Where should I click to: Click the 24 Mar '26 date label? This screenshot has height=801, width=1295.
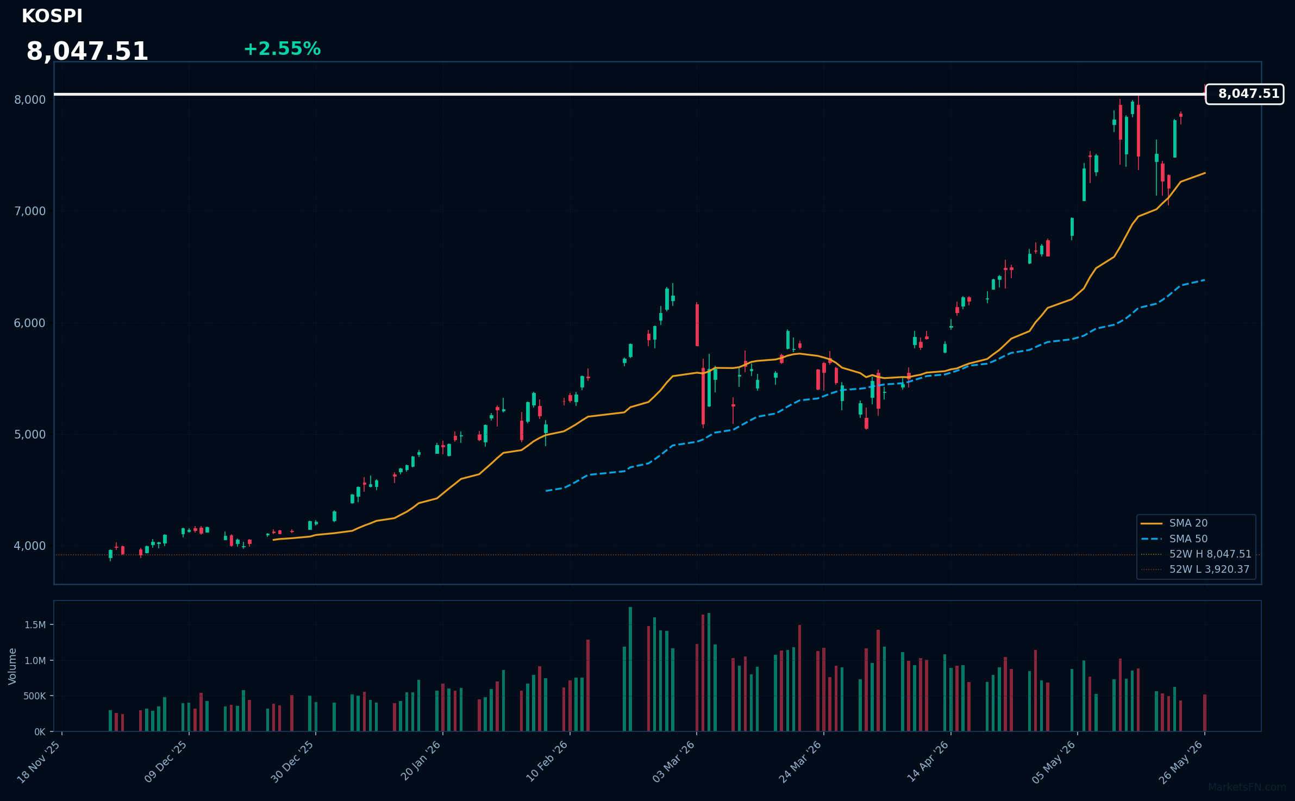tap(800, 762)
